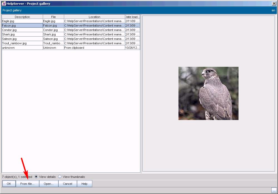Click the Salmon.jpg File column cell

(x=53, y=39)
